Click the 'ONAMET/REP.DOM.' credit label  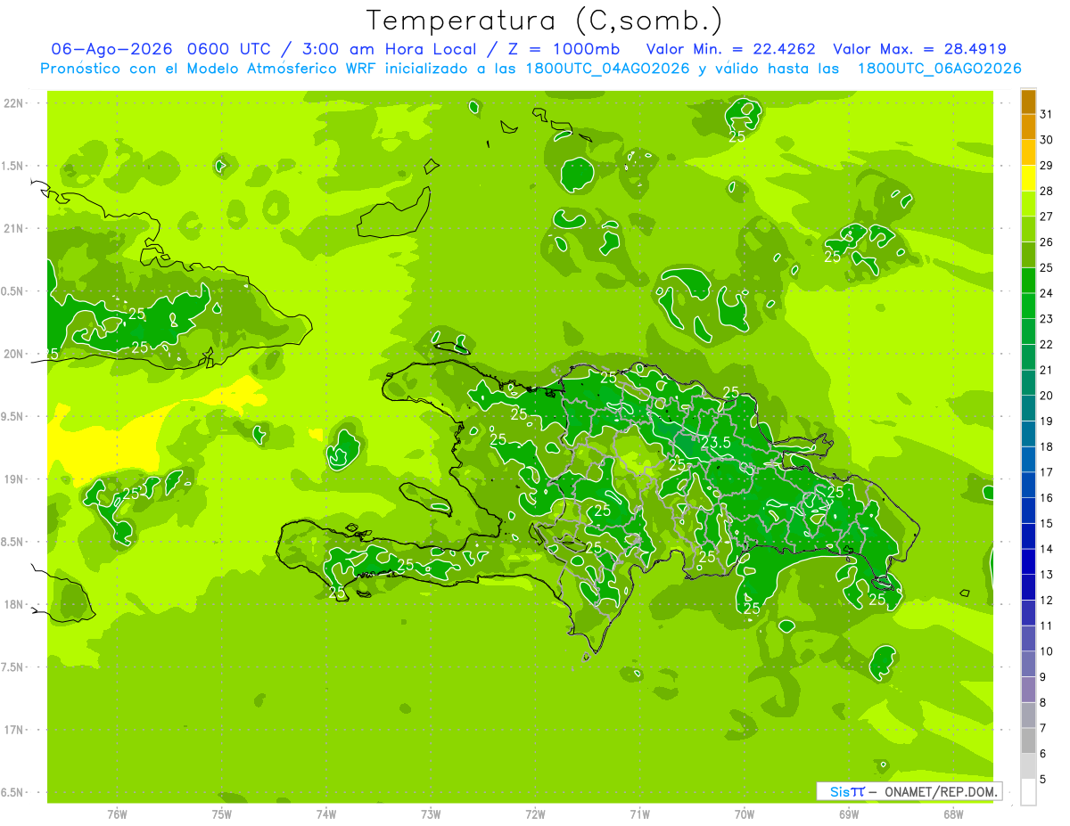tap(942, 791)
